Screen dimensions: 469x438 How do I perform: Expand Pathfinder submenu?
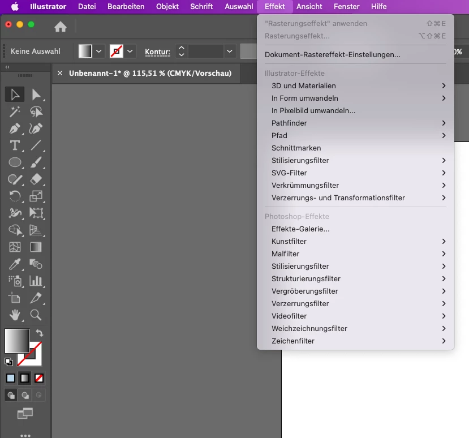(355, 123)
